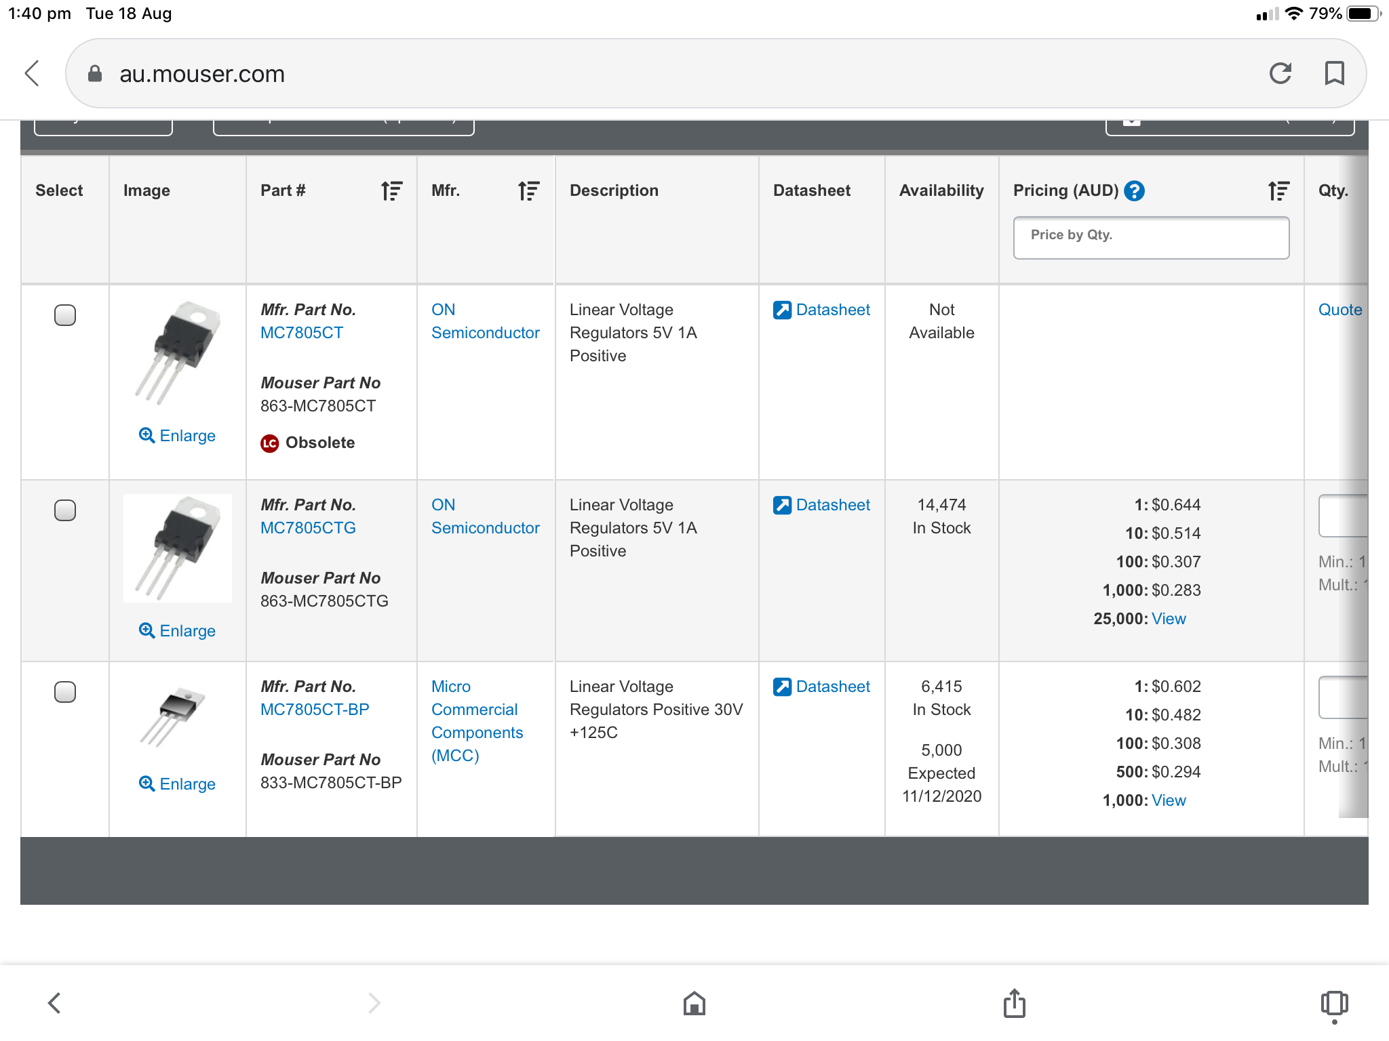Click 14,474 In Stock availability text
This screenshot has width=1389, height=1041.
[x=941, y=516]
